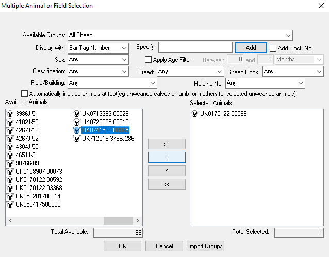Screen dimensions: 329x257
Task: Expand the Display with dropdown
Action: (98, 48)
